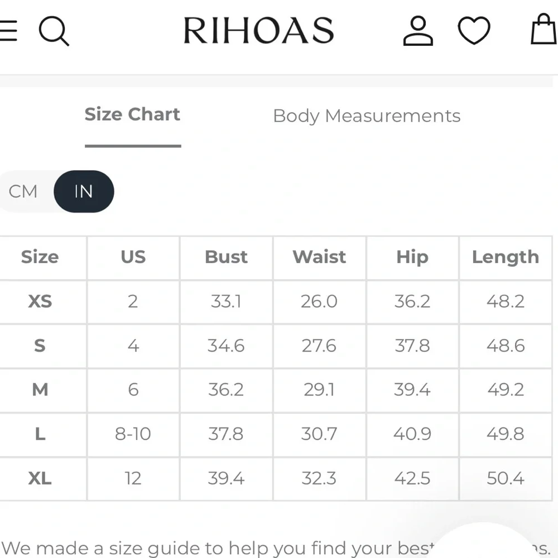Click the Bust column header
Image resolution: width=558 pixels, height=558 pixels.
coord(226,257)
